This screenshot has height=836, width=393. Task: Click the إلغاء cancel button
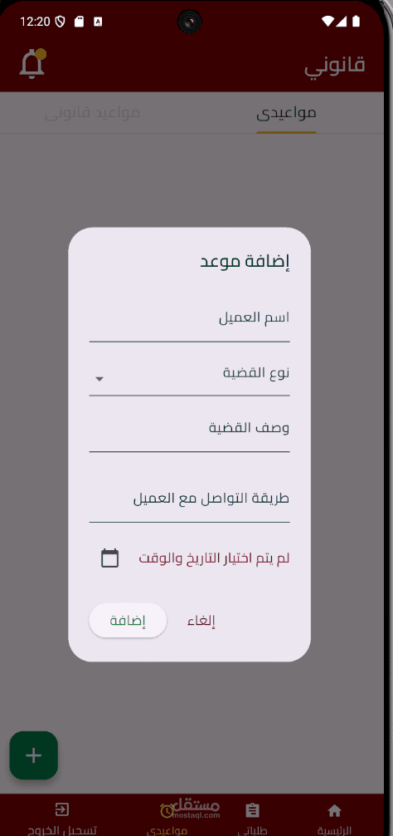tap(201, 621)
